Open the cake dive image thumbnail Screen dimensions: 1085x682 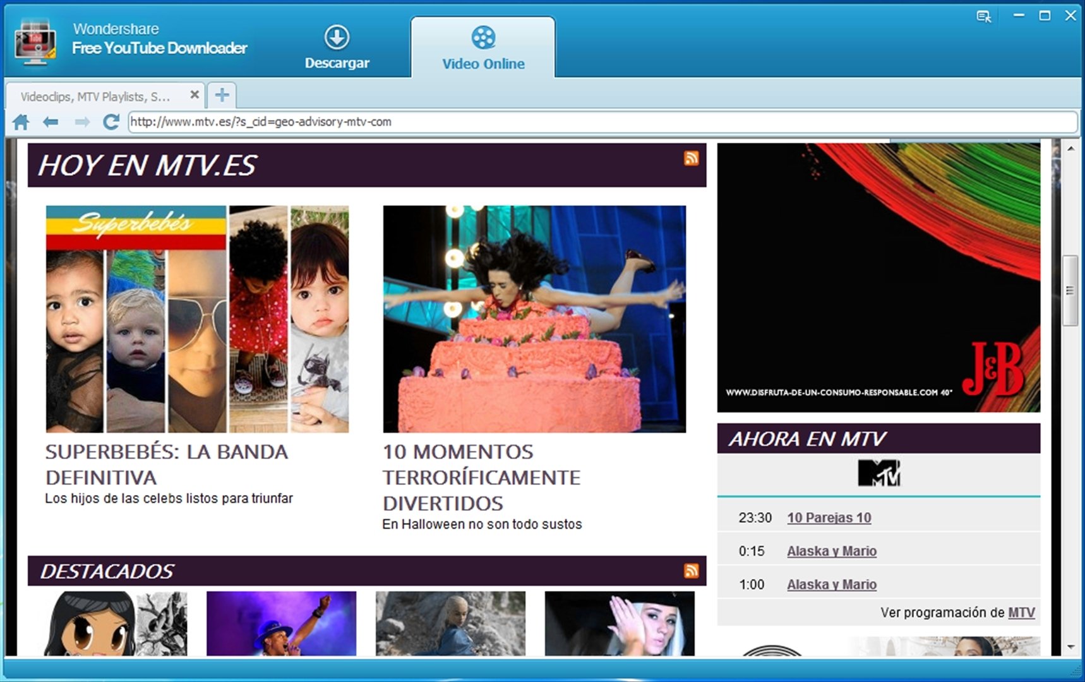click(534, 319)
